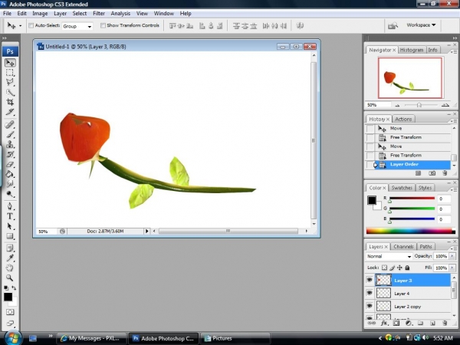Viewport: 460px width, 345px height.
Task: Open the Filter menu
Action: click(99, 14)
